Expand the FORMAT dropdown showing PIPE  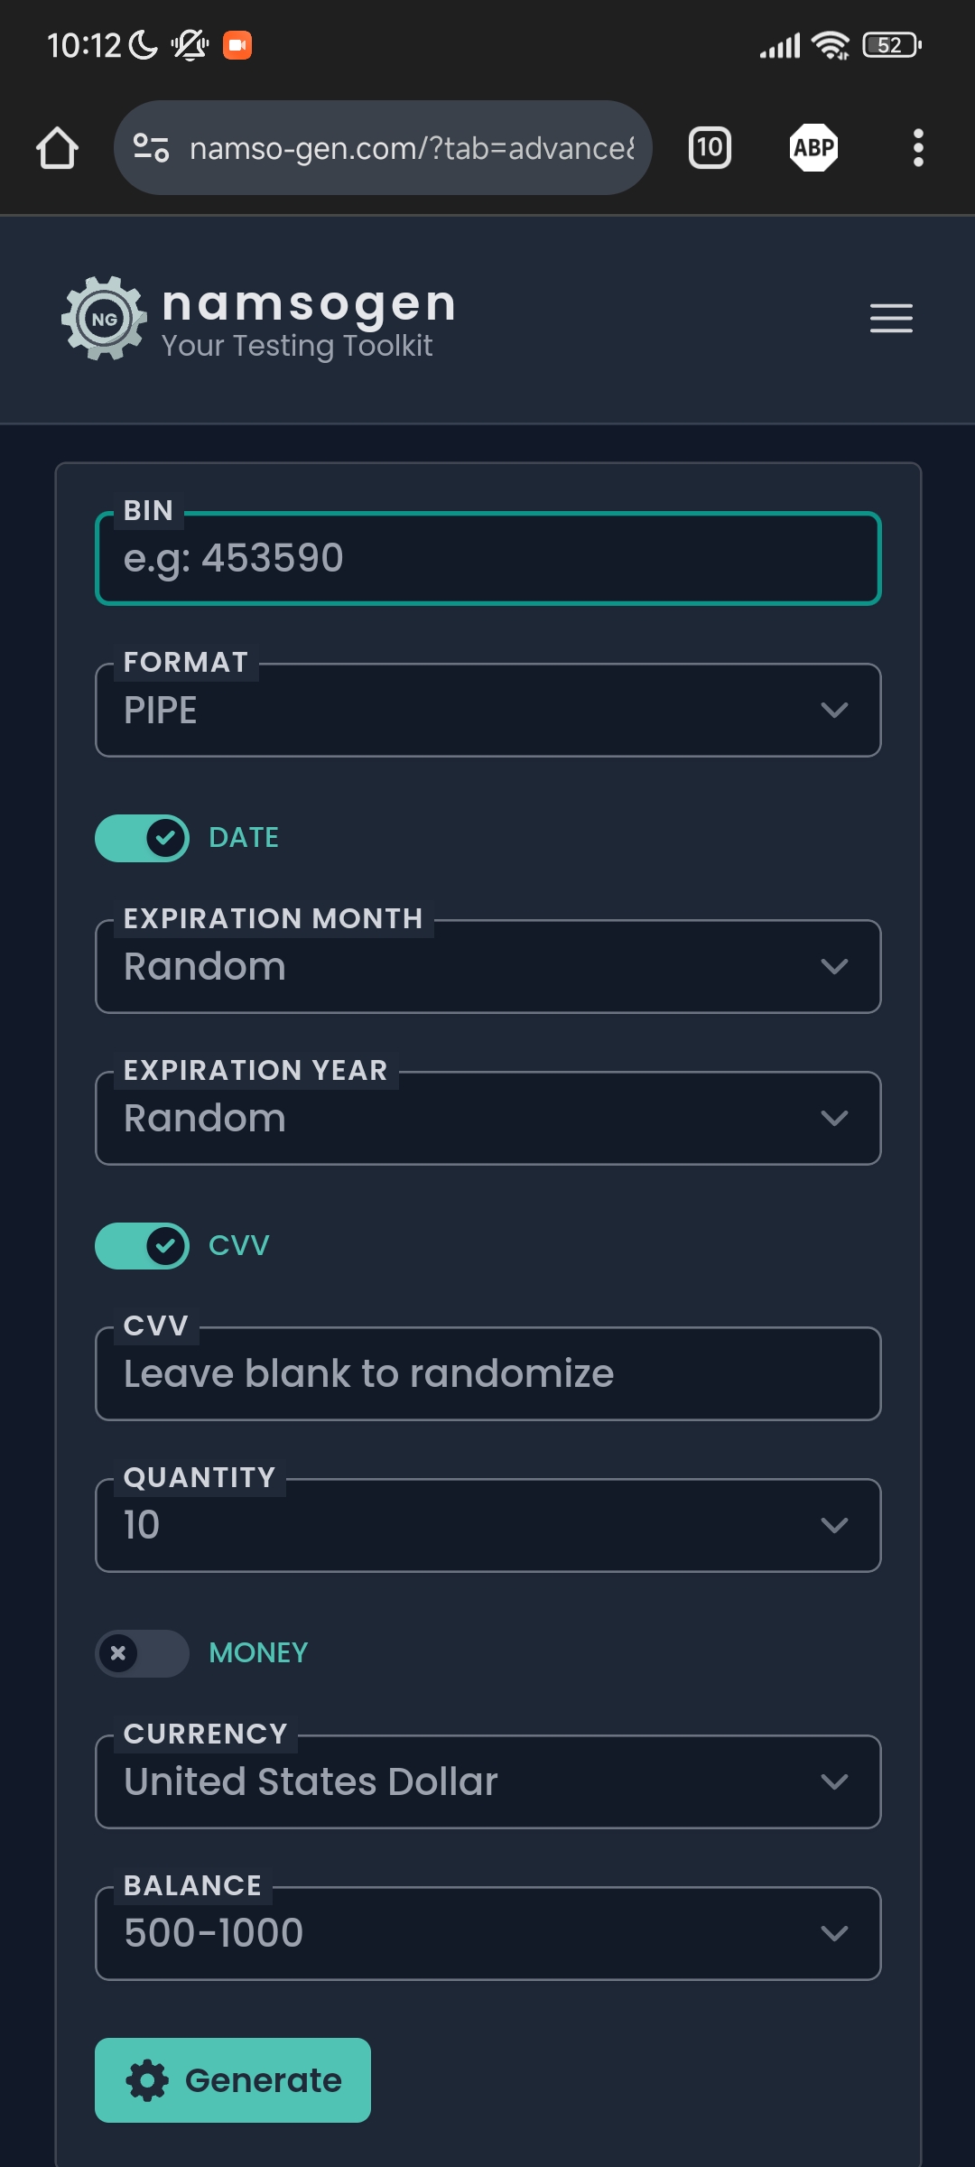click(487, 711)
